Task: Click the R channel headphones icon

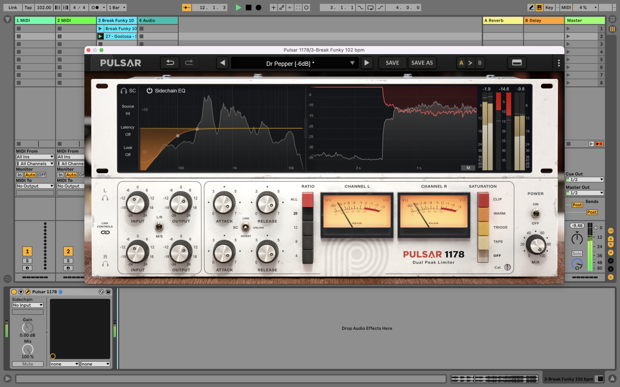Action: point(105,264)
